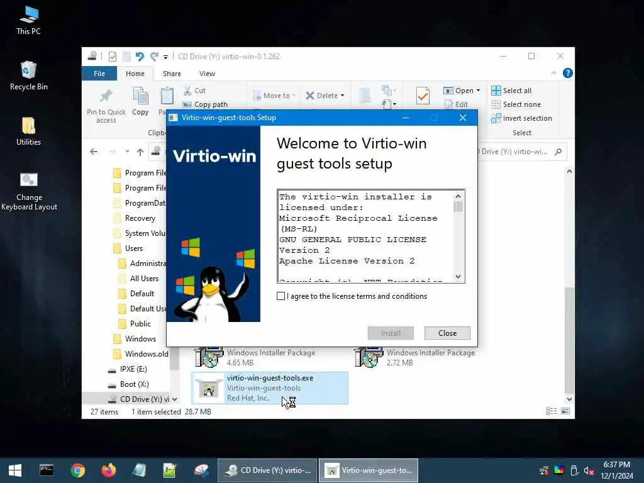Switch to the Home ribbon tab
The image size is (644, 483).
[x=135, y=74]
